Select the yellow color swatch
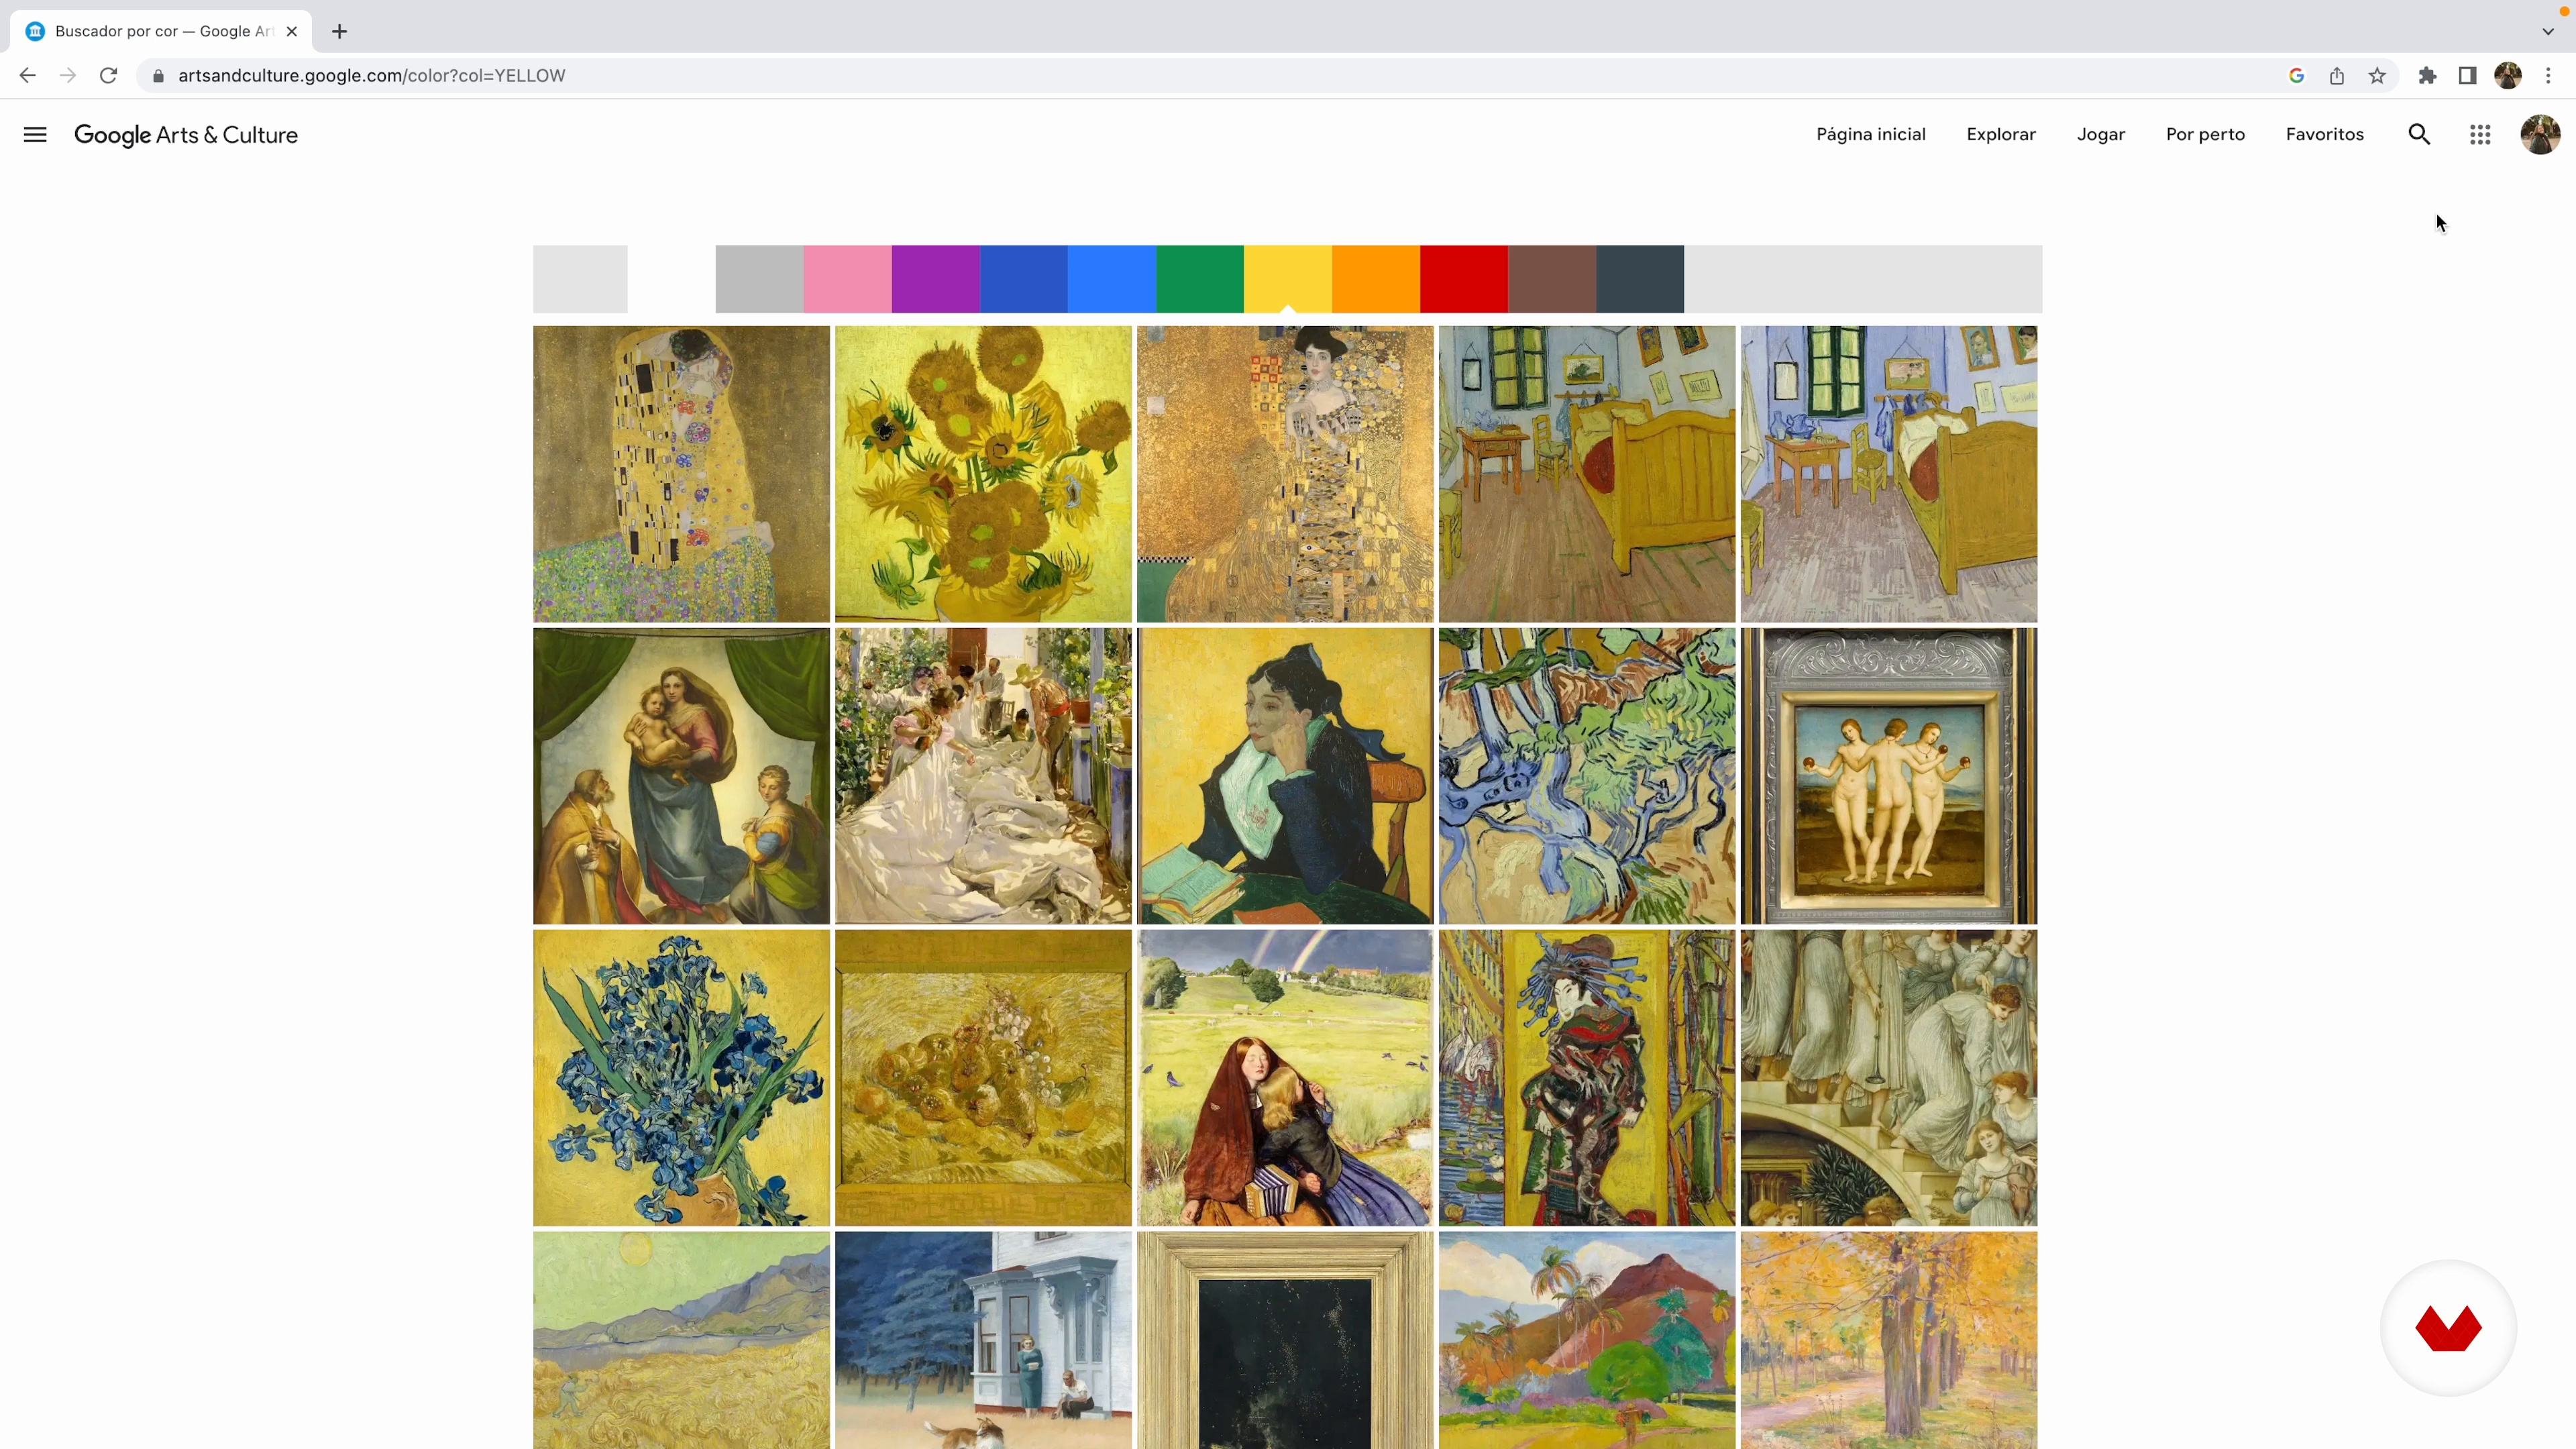 (1288, 279)
